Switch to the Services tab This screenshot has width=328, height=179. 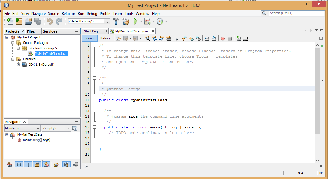pos(50,31)
